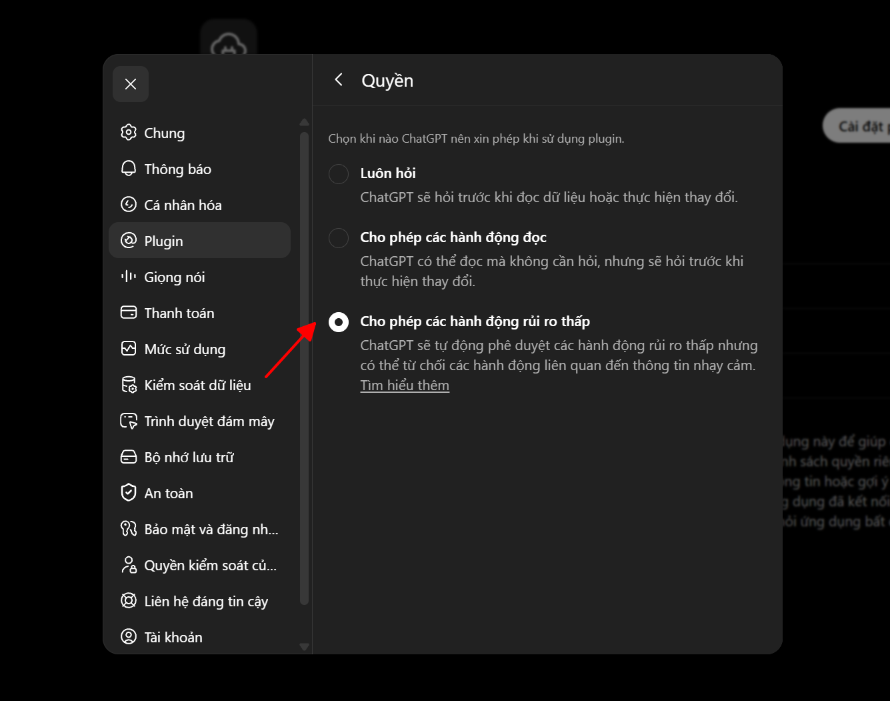Open the Cá nhân hóa settings section

[x=199, y=205]
